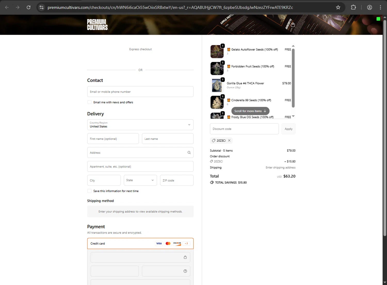The image size is (387, 285).
Task: Click the TOTAL SAVINGS $15.80 text
Action: point(231,183)
